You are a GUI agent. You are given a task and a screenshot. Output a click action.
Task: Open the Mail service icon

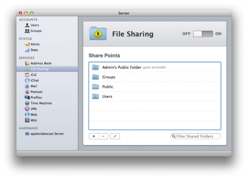[27, 86]
